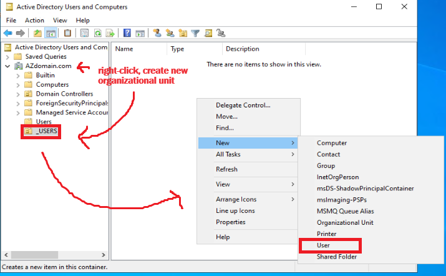Screen dimensions: 446x276
Task: Click tree pane scrollbar right arrow
Action: coord(104,255)
